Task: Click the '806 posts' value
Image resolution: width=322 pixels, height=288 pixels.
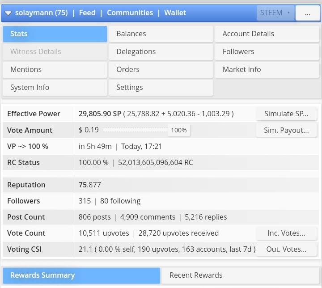Action: [95, 217]
